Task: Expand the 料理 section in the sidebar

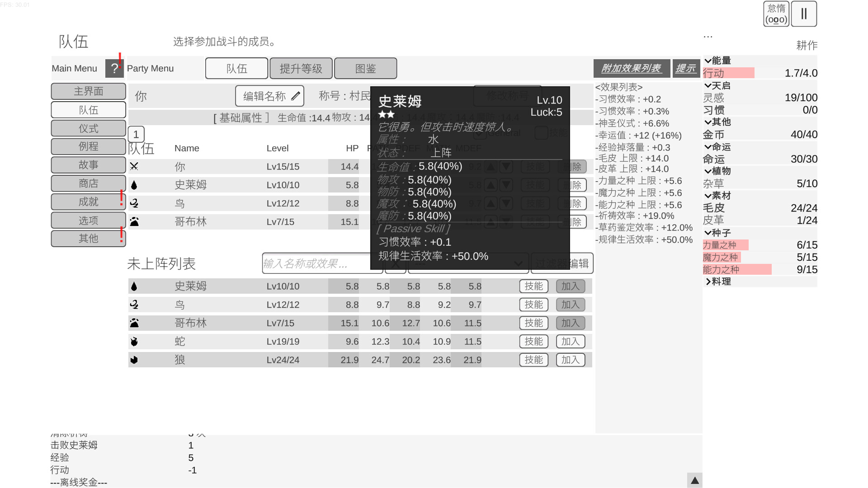Action: pyautogui.click(x=709, y=281)
